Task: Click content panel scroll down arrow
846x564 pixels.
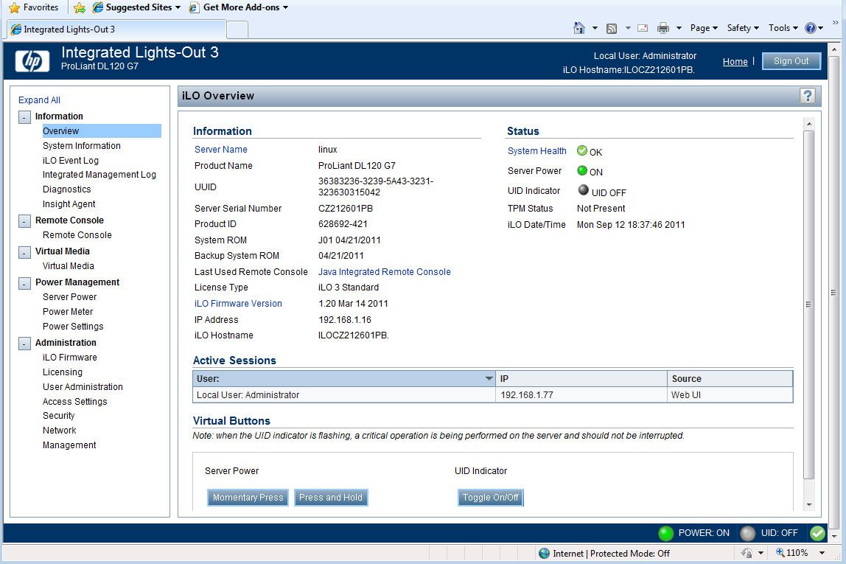Action: pyautogui.click(x=808, y=504)
